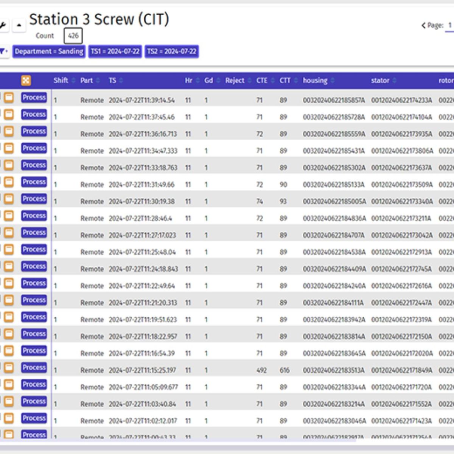The width and height of the screenshot is (454, 454).
Task: Remove the Department = Sanding filter chip
Action: [x=49, y=51]
